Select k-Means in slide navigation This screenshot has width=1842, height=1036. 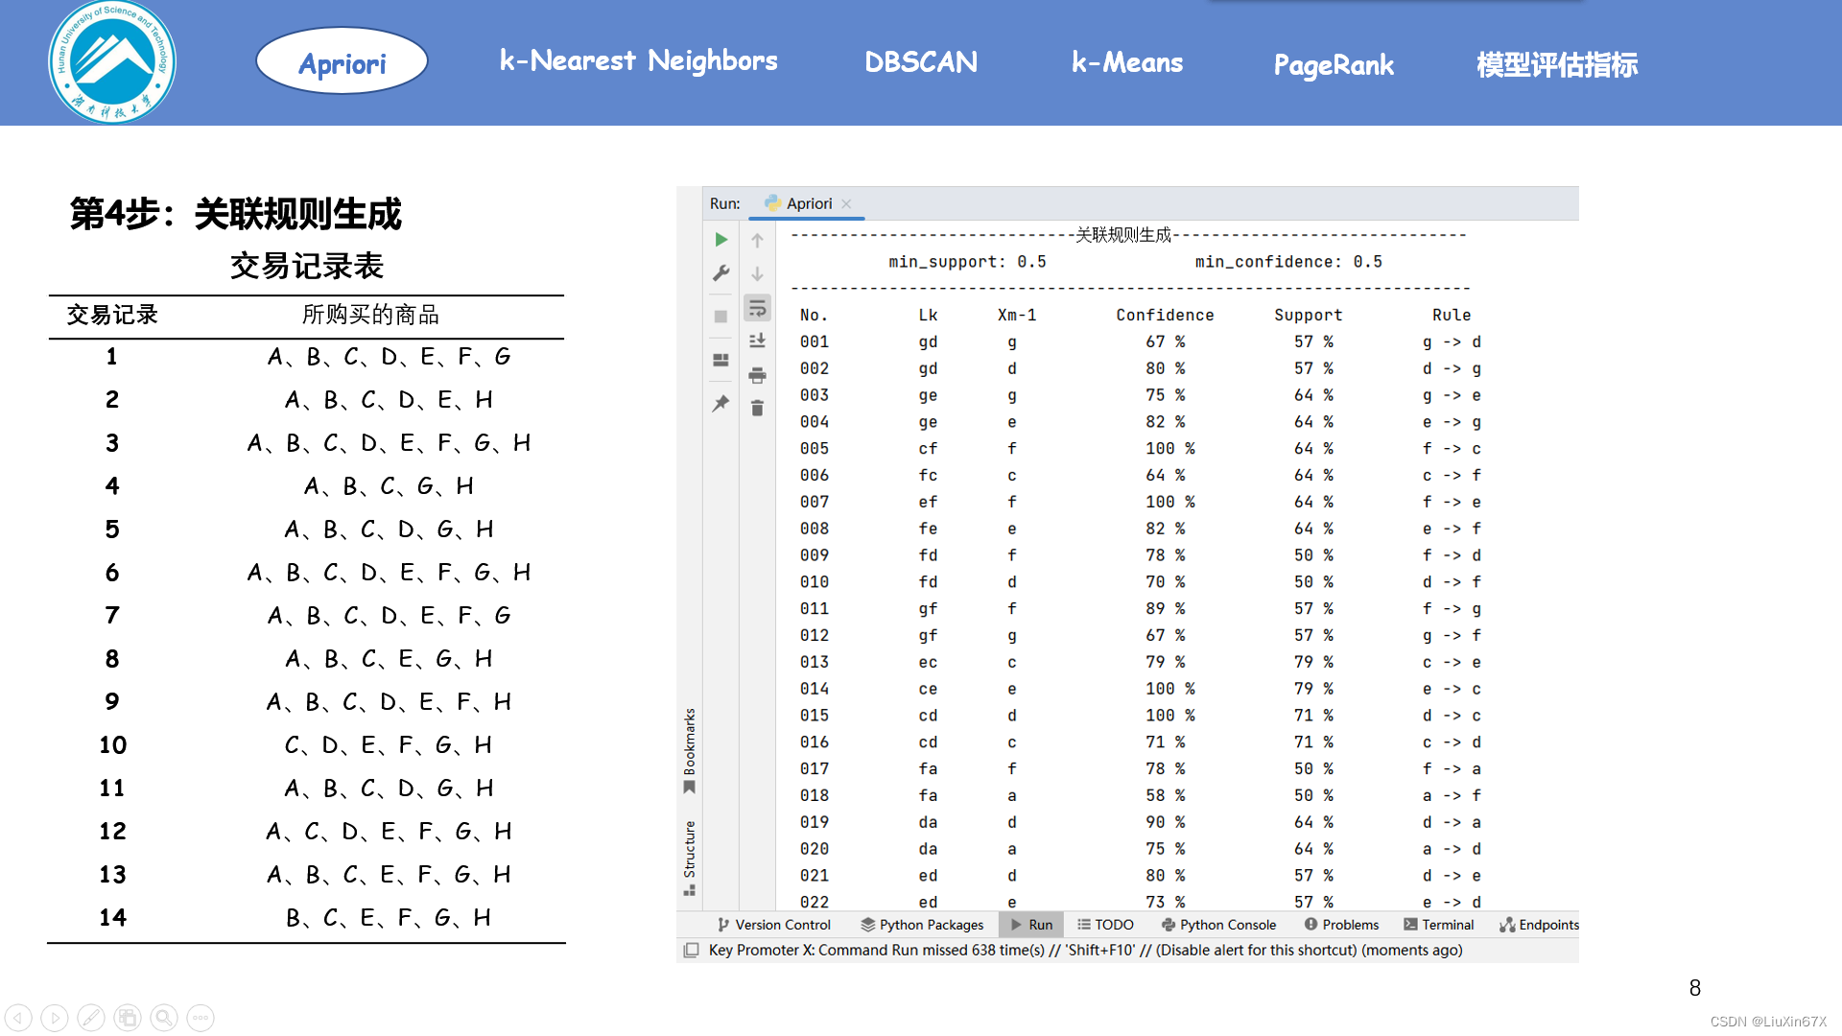[x=1127, y=63]
